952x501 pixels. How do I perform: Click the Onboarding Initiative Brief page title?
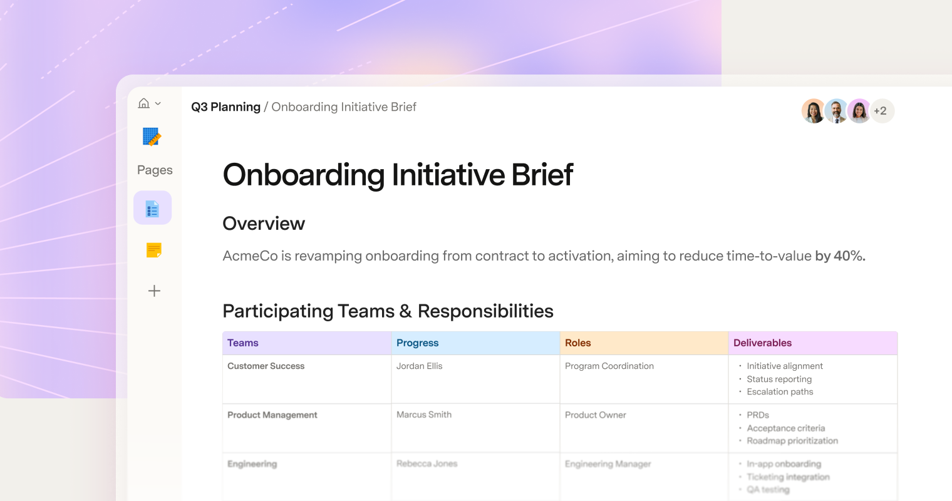[398, 175]
